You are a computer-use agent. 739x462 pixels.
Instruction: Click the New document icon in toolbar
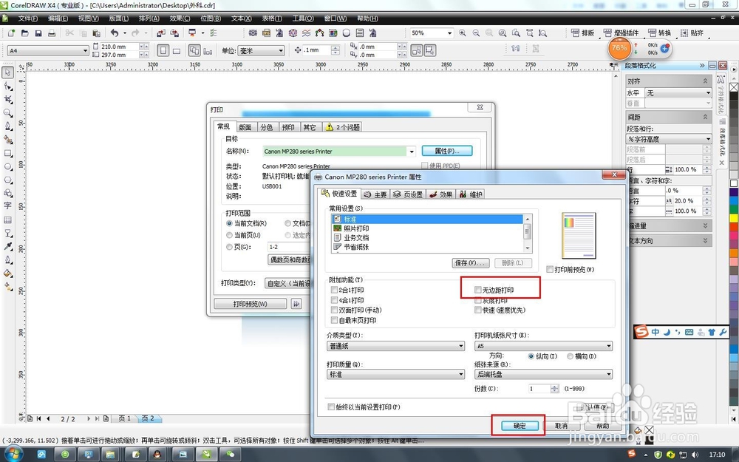tap(11, 33)
